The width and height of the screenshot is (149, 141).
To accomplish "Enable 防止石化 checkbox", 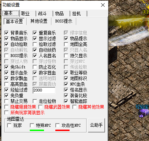I will click(35, 67).
